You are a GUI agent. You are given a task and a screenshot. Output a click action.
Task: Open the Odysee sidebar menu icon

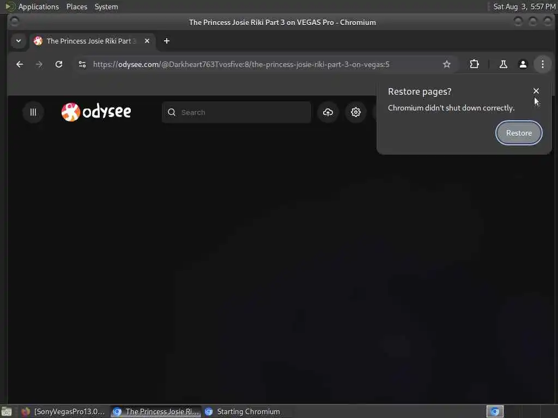(33, 112)
